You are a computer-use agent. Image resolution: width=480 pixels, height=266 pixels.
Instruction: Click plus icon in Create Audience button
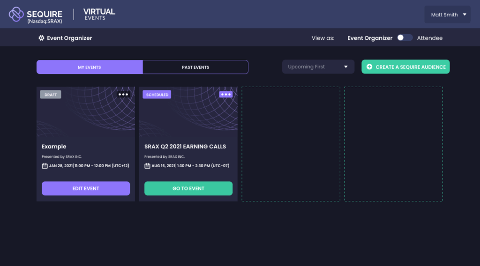point(369,66)
